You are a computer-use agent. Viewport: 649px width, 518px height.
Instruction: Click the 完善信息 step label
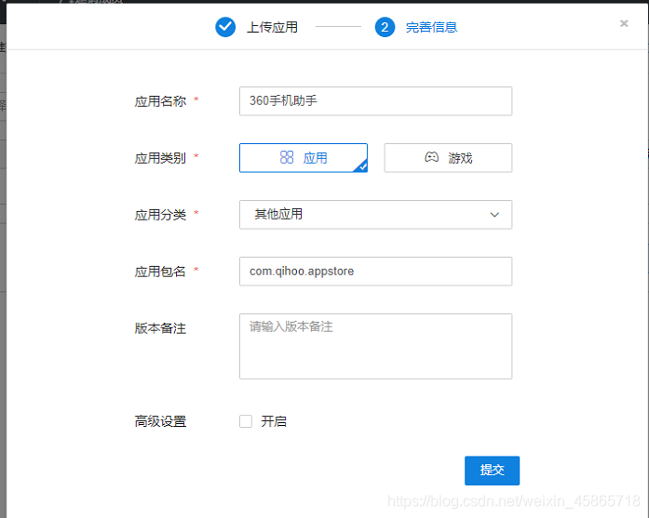click(x=431, y=27)
